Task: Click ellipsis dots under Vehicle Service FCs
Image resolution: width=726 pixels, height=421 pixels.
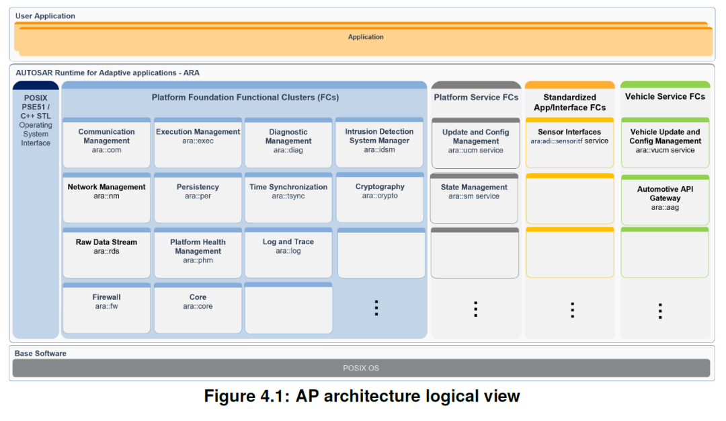Action: pyautogui.click(x=660, y=311)
